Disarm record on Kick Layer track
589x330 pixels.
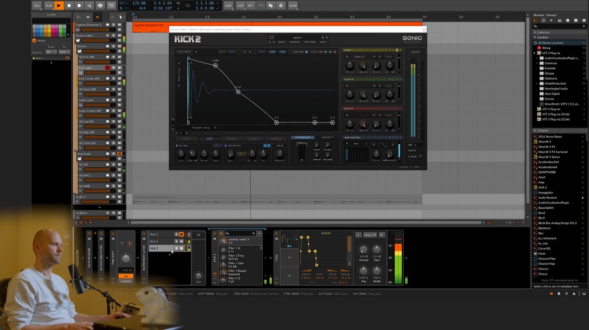[x=108, y=68]
